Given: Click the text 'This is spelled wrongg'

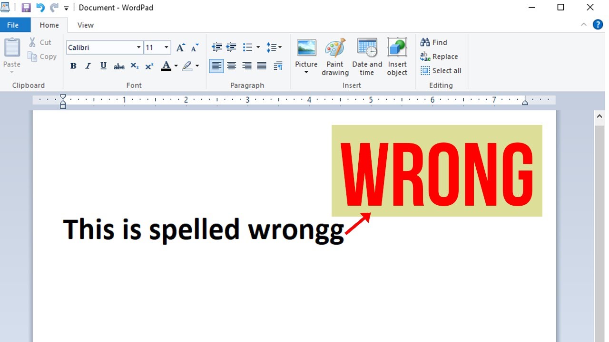Looking at the screenshot, I should [x=204, y=230].
